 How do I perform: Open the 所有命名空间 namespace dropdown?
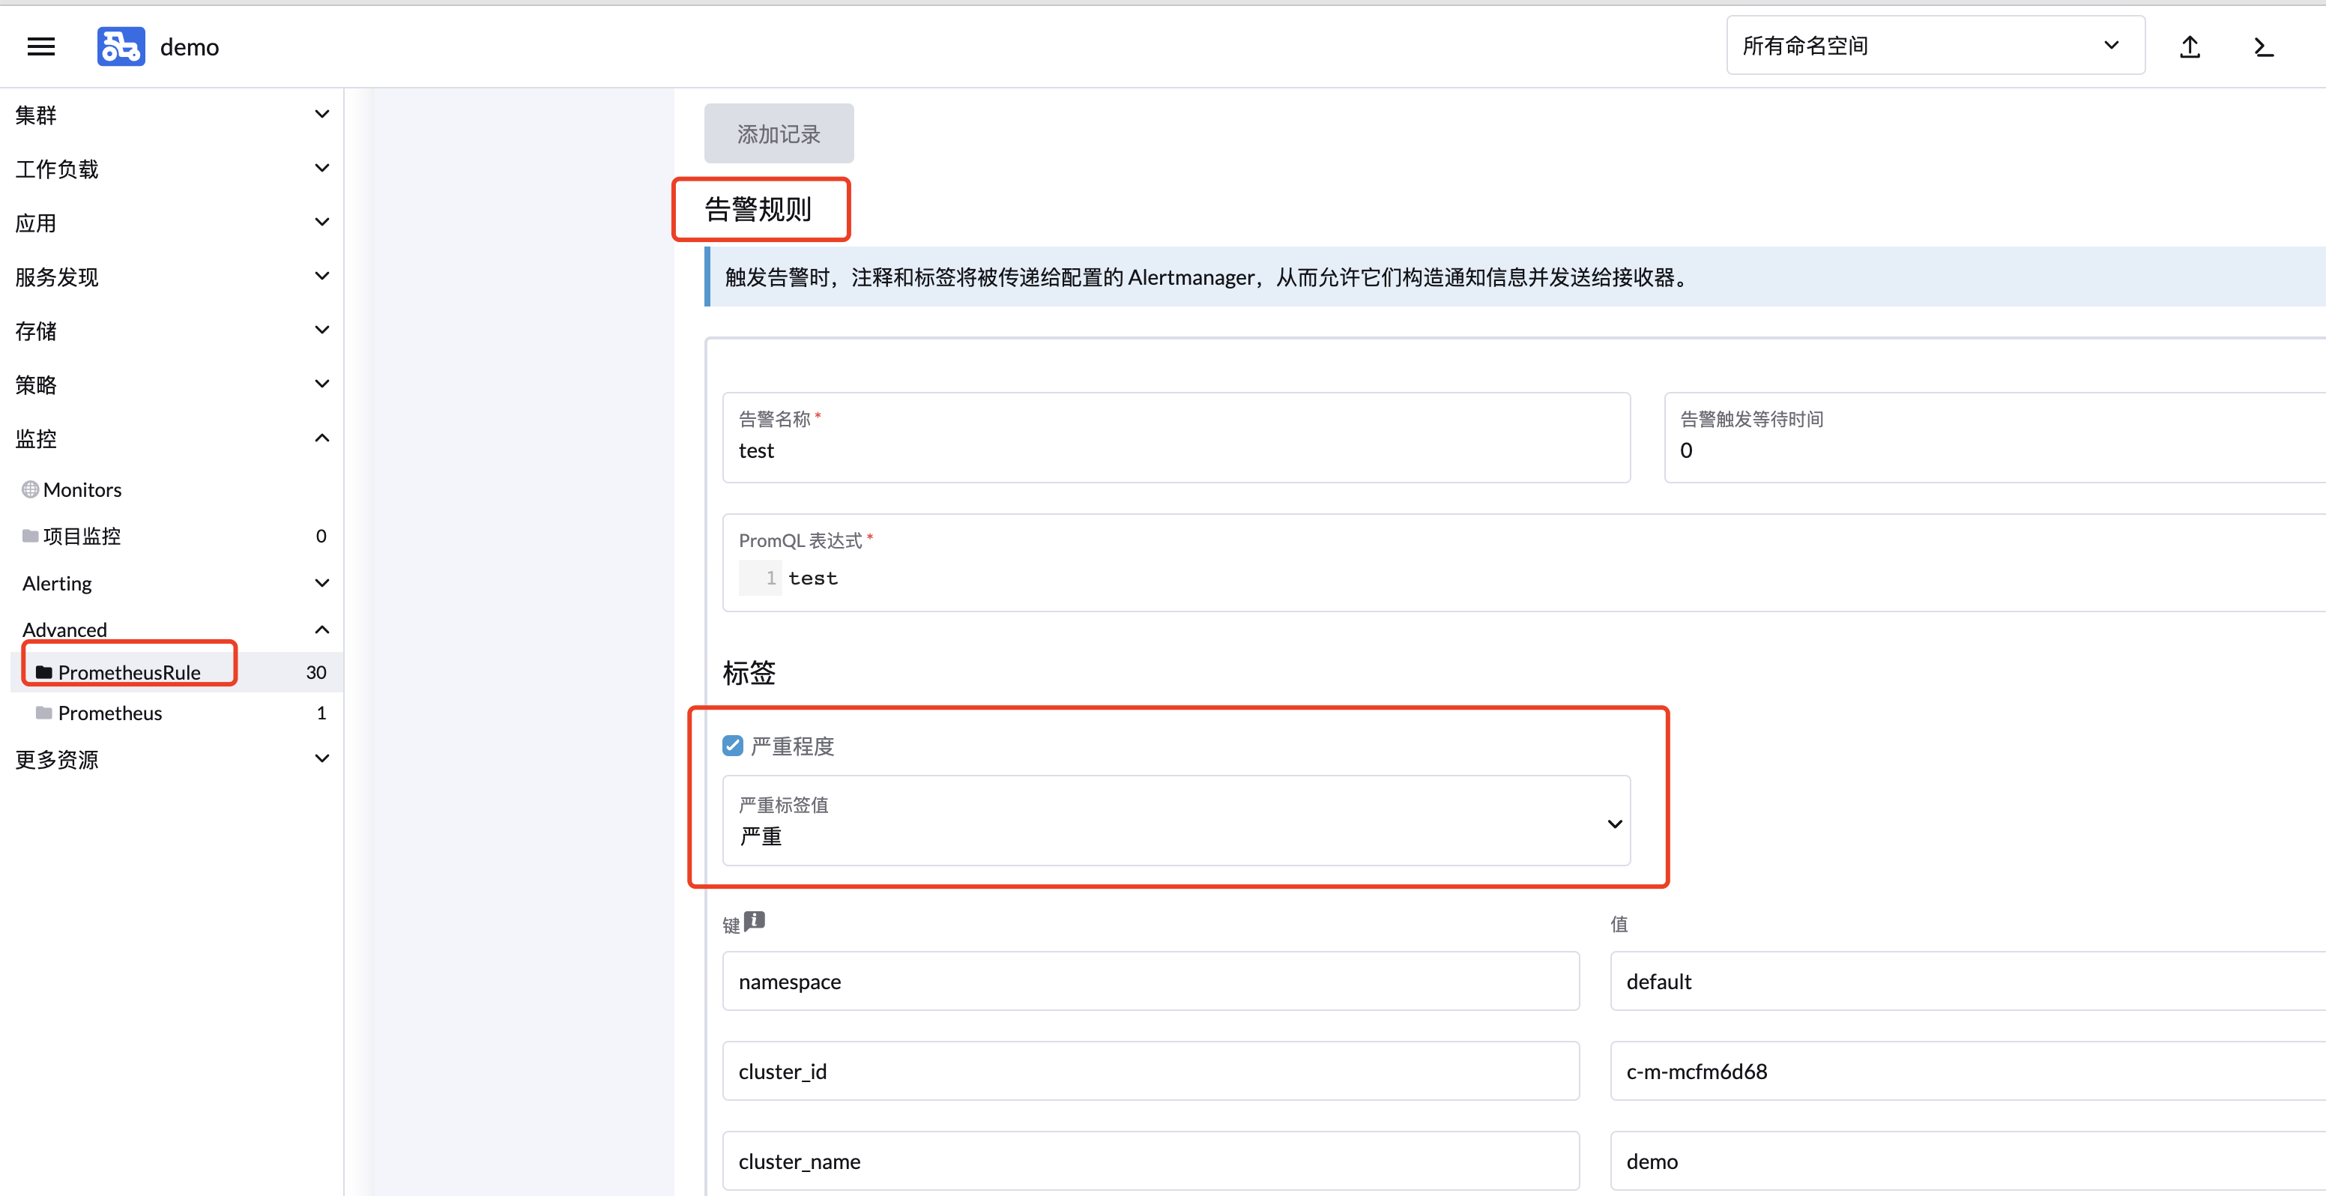tap(1934, 44)
